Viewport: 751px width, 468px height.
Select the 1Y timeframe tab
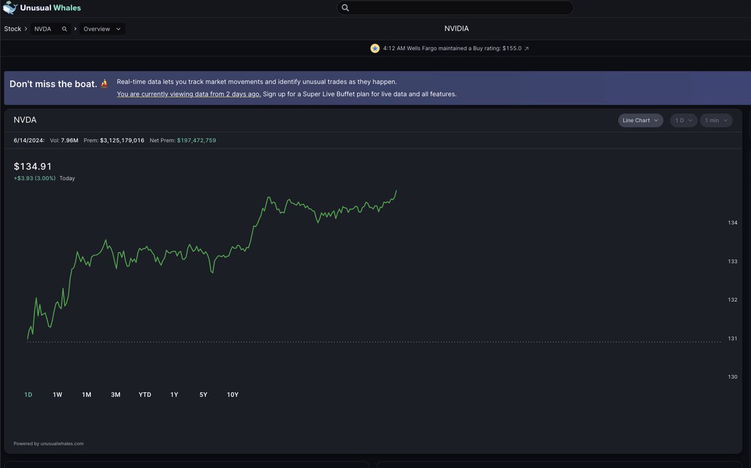[174, 395]
